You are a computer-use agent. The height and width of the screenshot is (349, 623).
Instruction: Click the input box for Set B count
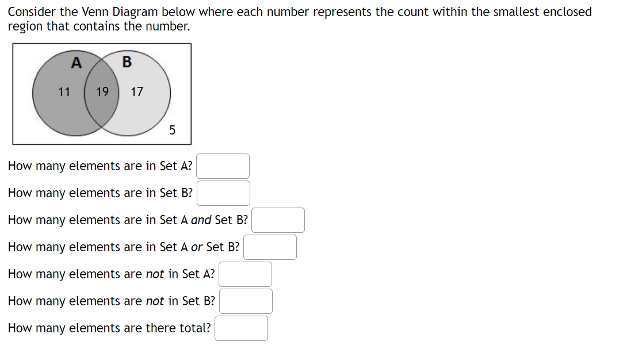(x=223, y=193)
